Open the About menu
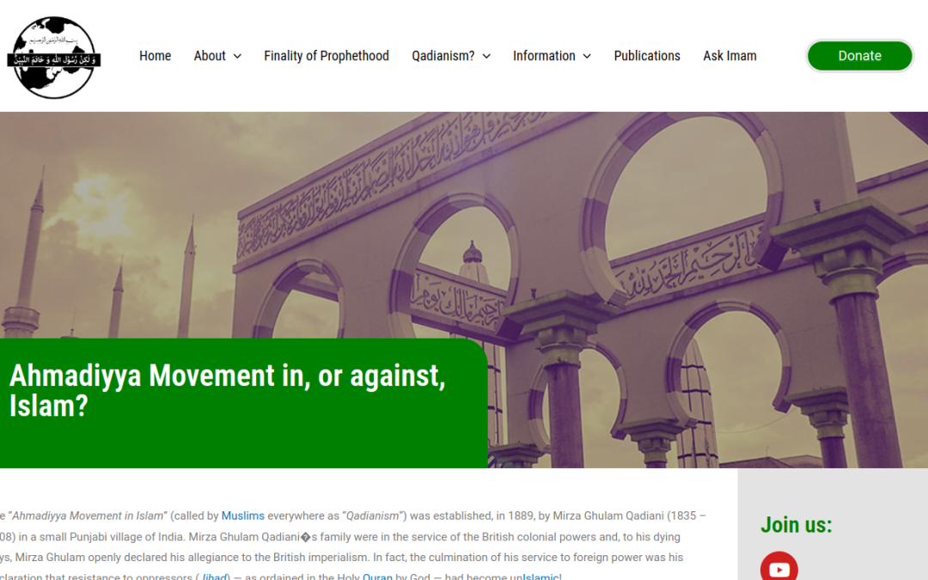Image resolution: width=928 pixels, height=580 pixels. [x=210, y=56]
